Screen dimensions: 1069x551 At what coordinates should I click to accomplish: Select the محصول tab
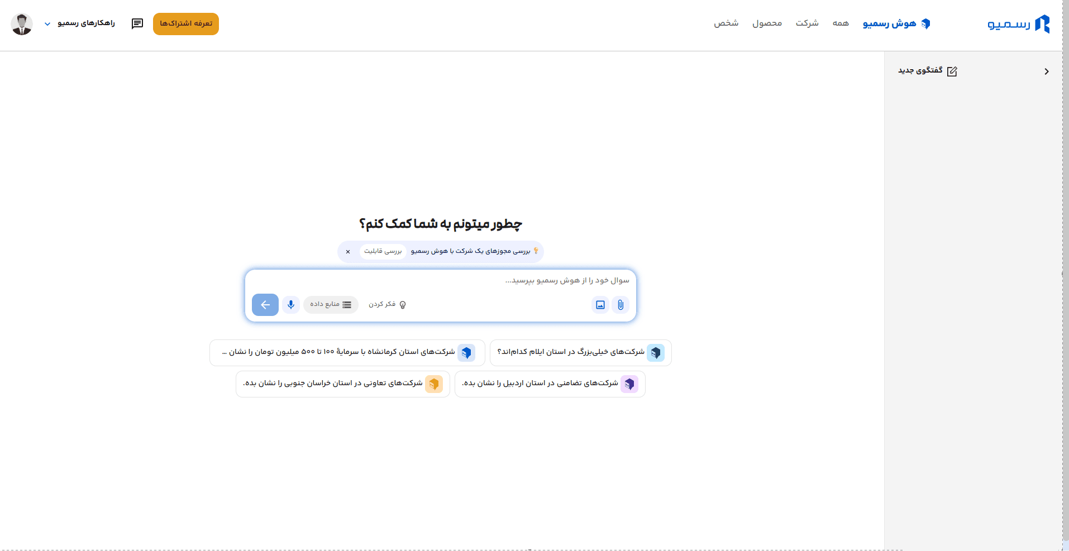tap(767, 23)
